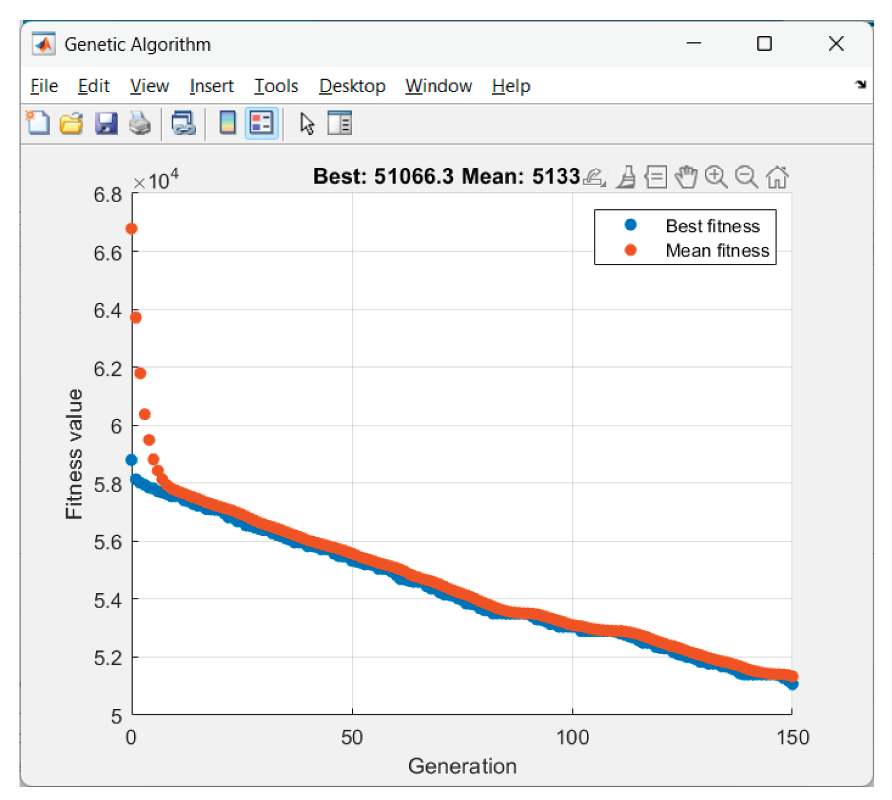
Task: Select the zoom in magnifier on the axes toolbar
Action: pos(715,177)
